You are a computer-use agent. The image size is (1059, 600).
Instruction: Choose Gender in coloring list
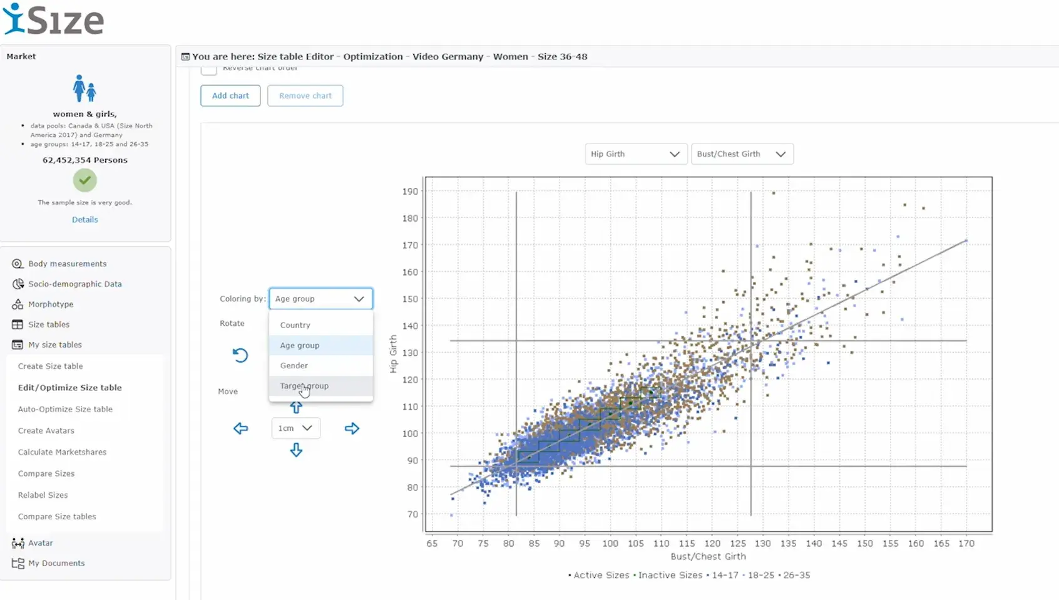321,366
